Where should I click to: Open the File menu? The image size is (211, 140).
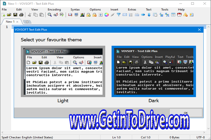click(x=4, y=10)
